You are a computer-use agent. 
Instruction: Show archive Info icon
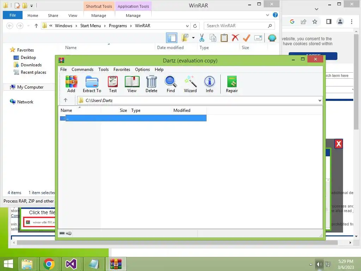209,84
